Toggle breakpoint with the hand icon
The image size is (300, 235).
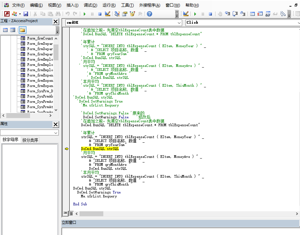click(x=220, y=14)
